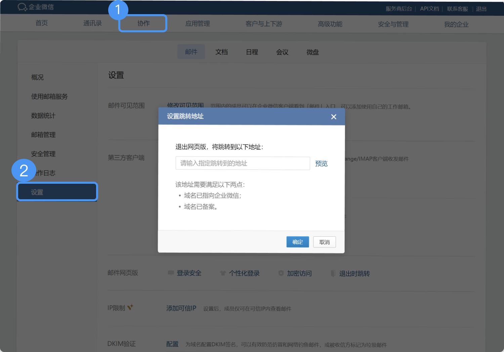Click the 第三方客户端 label
Screen dimensions: 504x352
[x=126, y=158]
